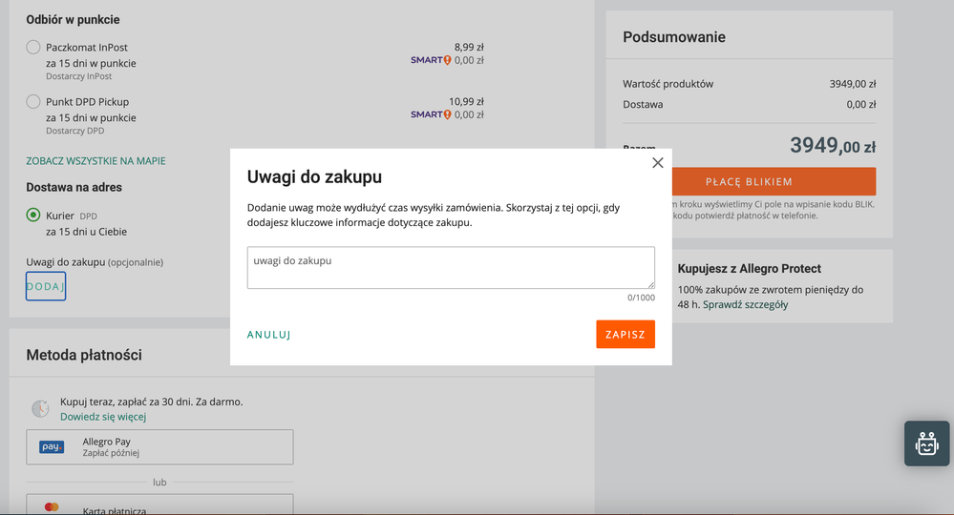954x515 pixels.
Task: Save notes with ZAPISZ button
Action: 625,334
